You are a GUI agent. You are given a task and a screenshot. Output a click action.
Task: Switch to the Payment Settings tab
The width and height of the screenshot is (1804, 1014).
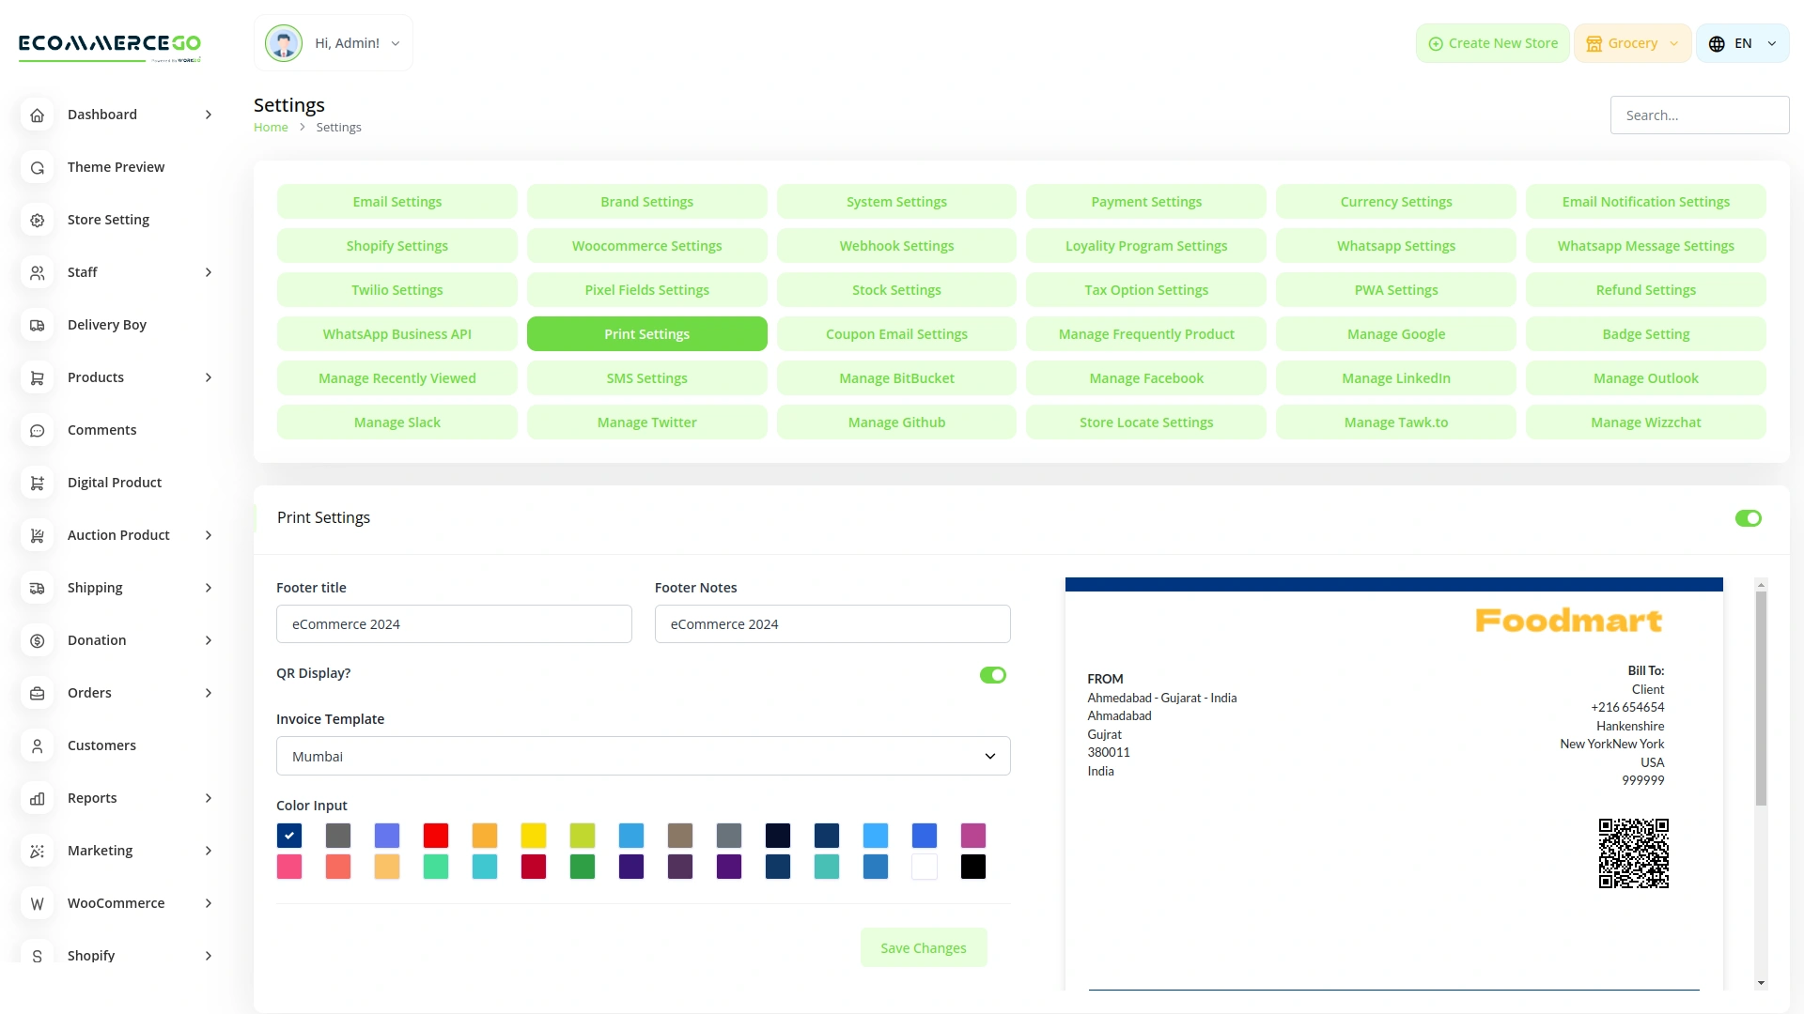pyautogui.click(x=1145, y=201)
